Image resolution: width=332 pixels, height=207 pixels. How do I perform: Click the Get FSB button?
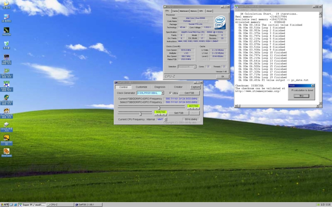189,93
